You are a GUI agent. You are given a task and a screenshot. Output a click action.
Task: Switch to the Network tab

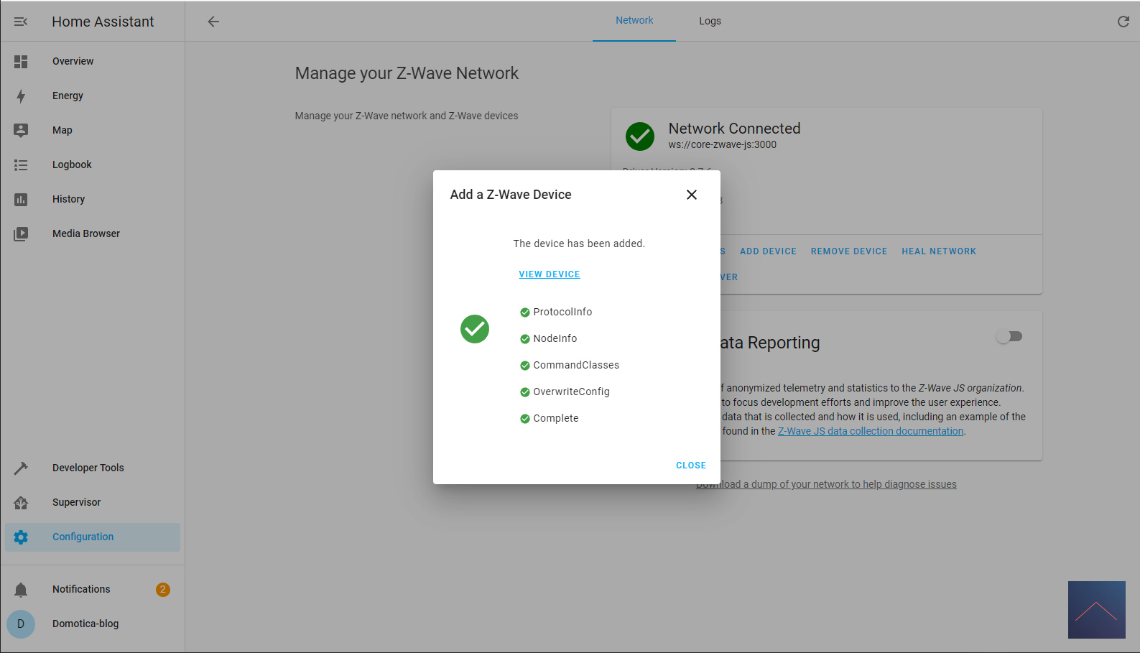(634, 21)
